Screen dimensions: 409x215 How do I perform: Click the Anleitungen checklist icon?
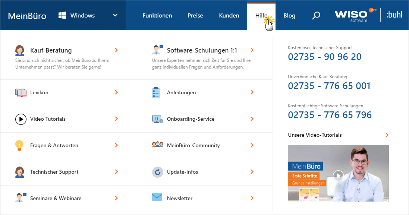(x=156, y=92)
